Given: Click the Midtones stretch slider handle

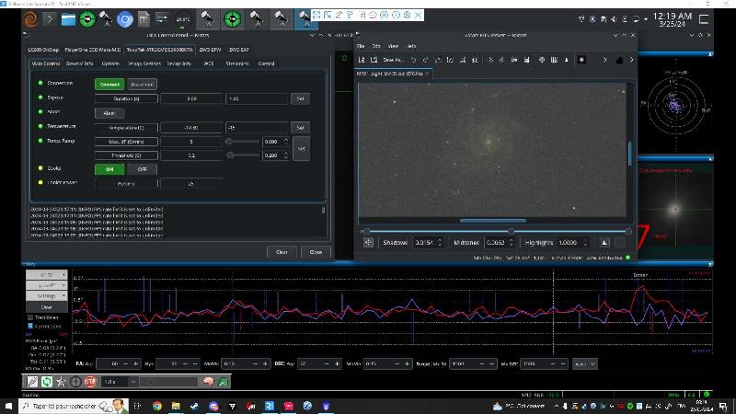Looking at the screenshot, I should (511, 230).
